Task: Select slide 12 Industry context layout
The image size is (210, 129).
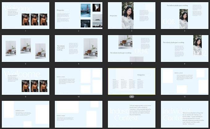Action: coord(185,81)
